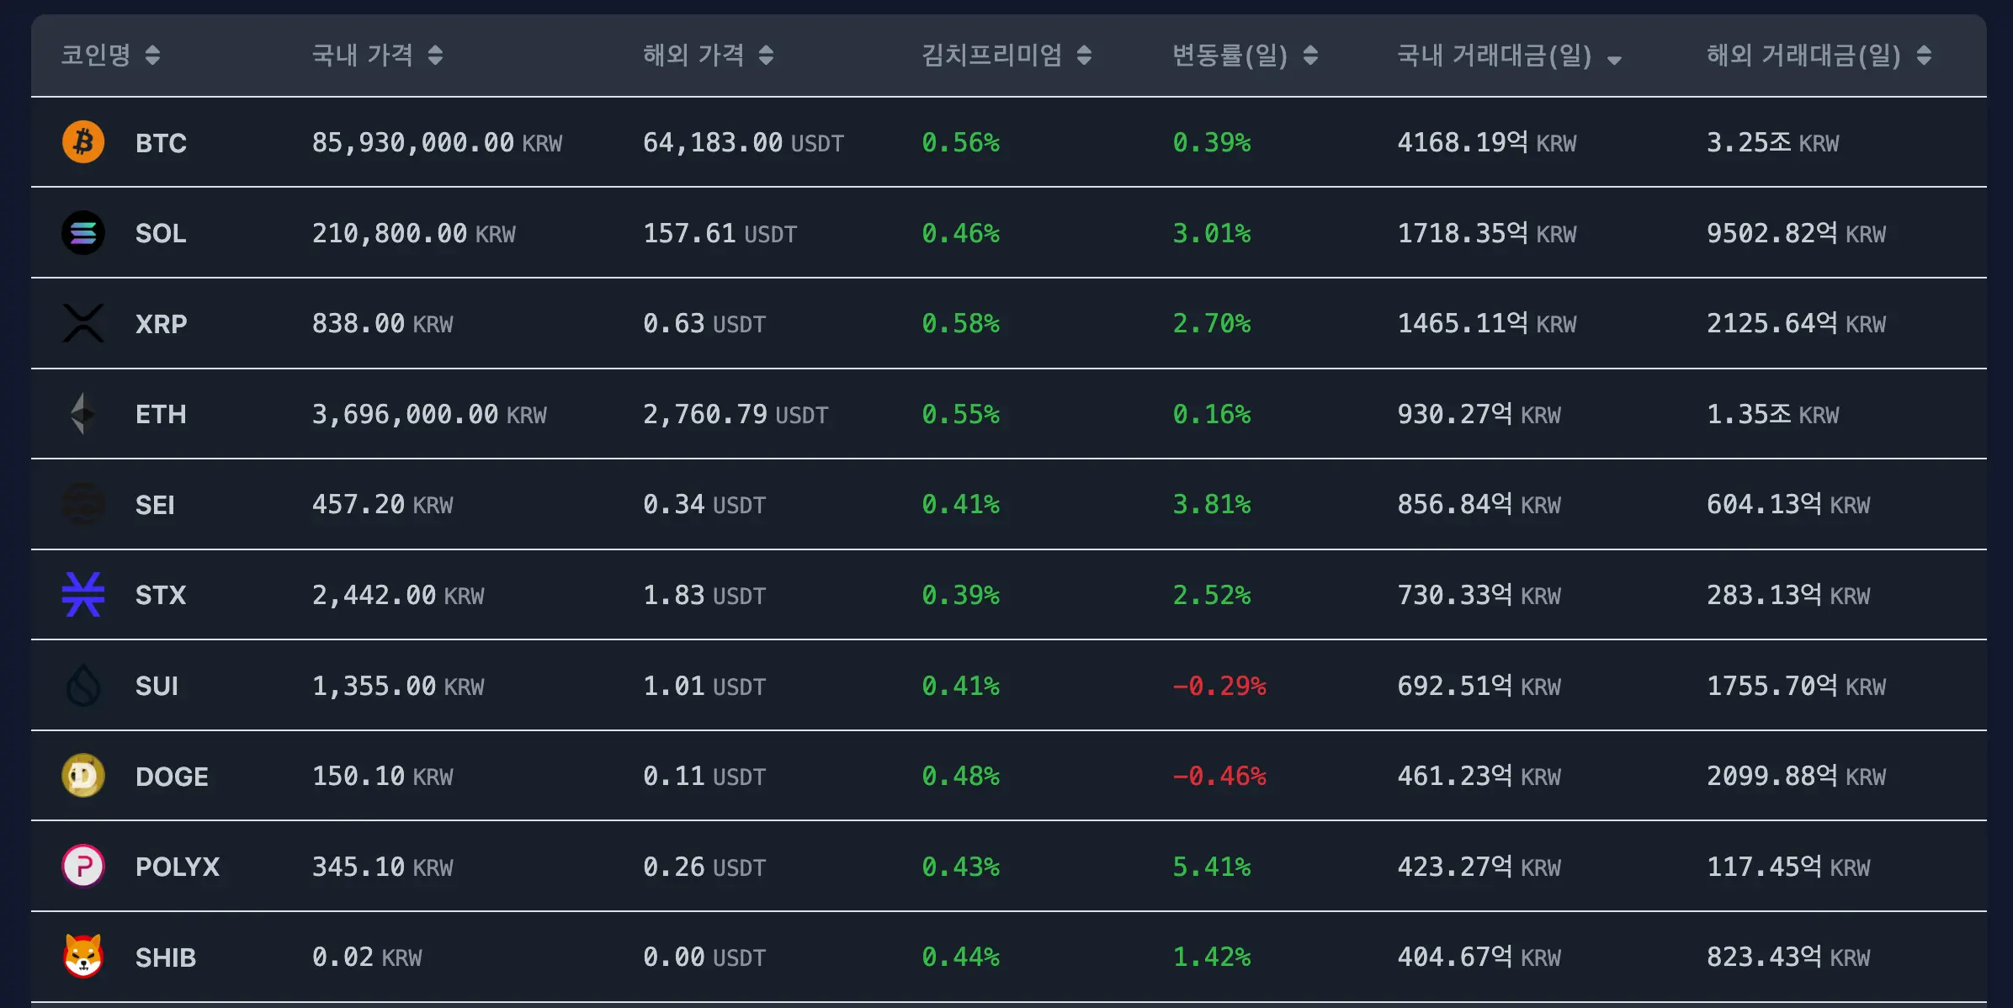
Task: Sort by 코인명 column arrows
Action: pos(152,56)
